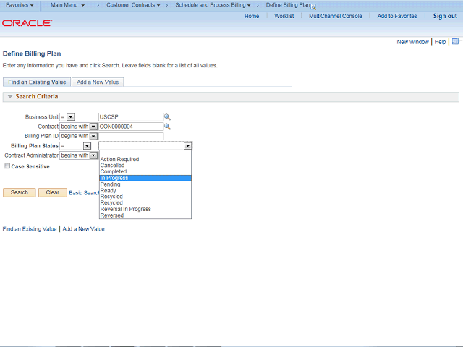
Task: Open the Main Menu dropdown
Action: 67,5
